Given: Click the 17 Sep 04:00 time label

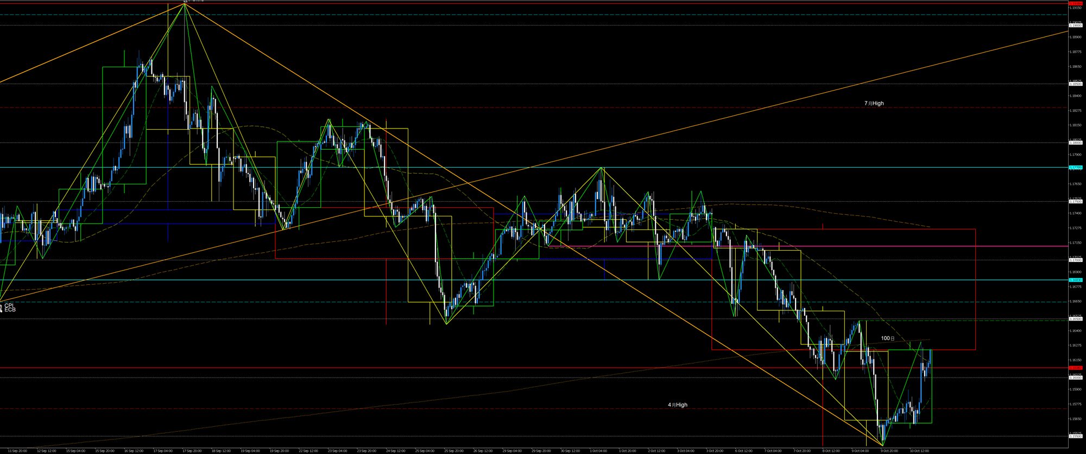Looking at the screenshot, I should [162, 451].
